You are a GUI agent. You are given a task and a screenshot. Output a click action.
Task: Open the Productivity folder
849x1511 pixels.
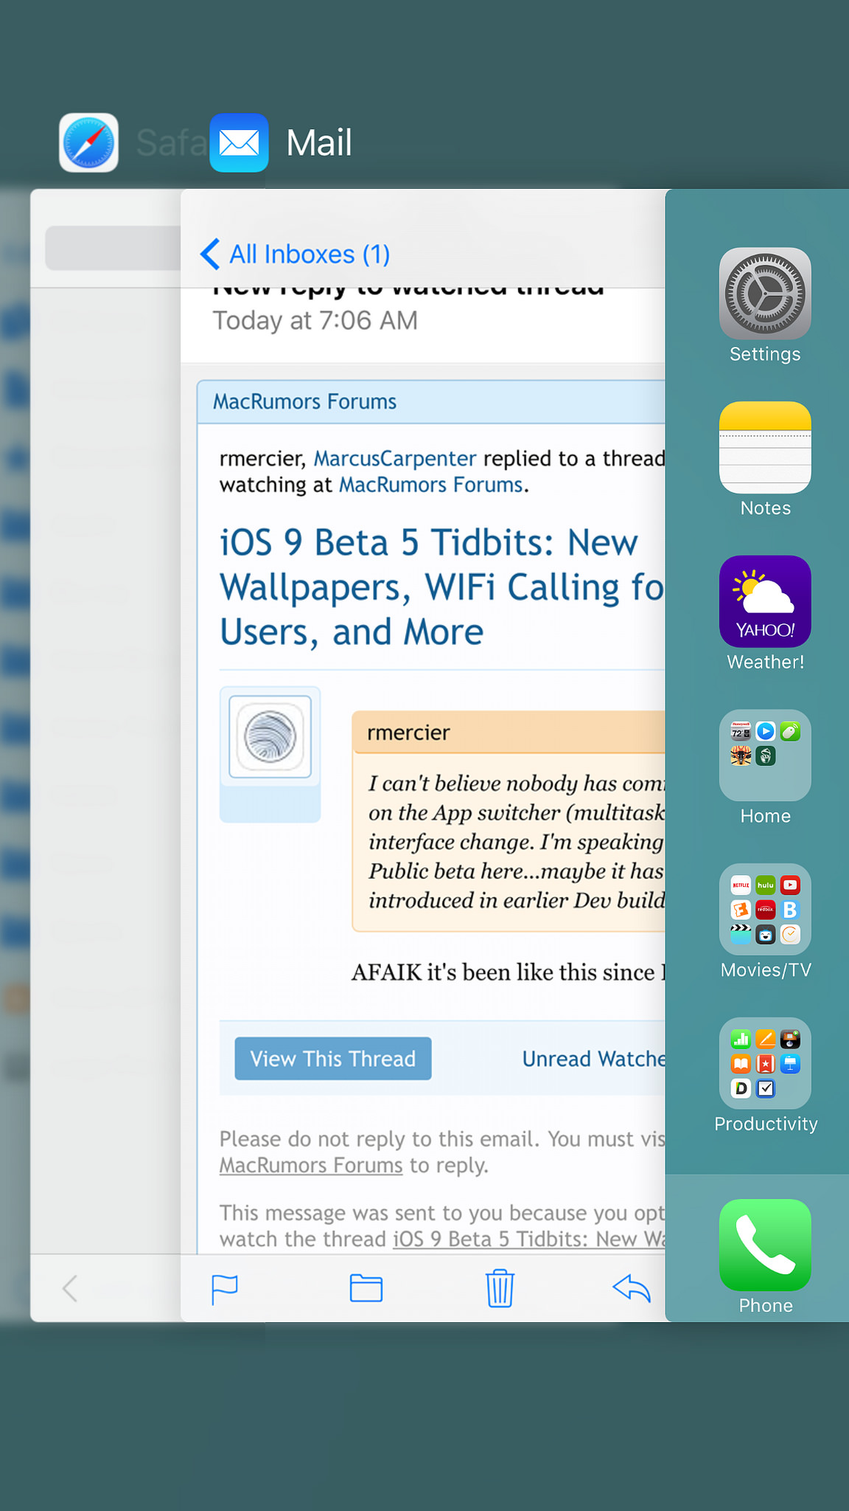tap(765, 1063)
